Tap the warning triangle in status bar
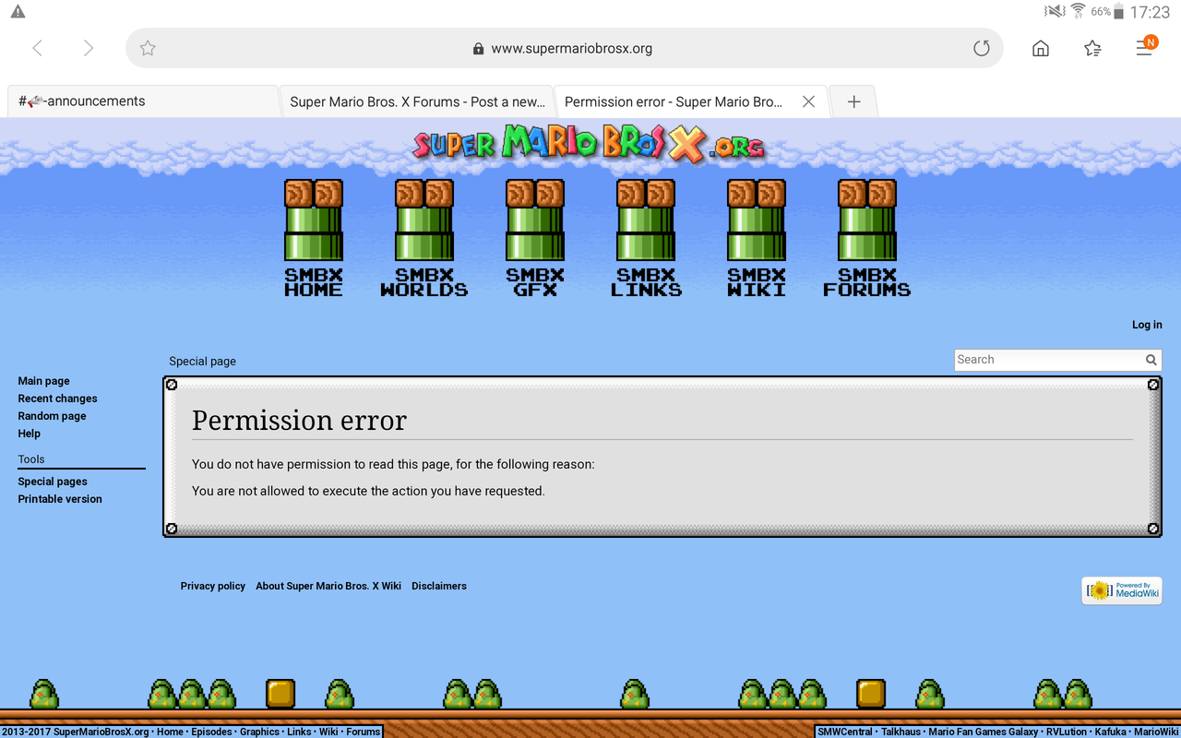The width and height of the screenshot is (1181, 738). pos(18,12)
